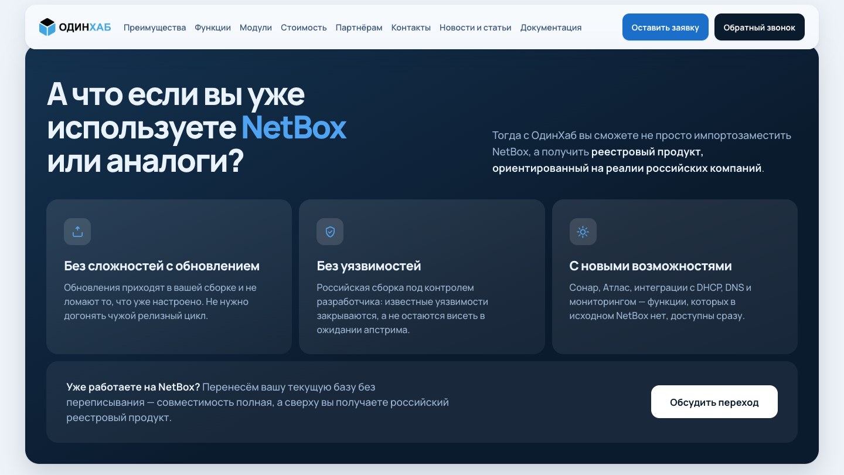Click the bold 'реестровый продукт' phrase at right
Viewport: 844px width, 475px height.
(x=647, y=152)
